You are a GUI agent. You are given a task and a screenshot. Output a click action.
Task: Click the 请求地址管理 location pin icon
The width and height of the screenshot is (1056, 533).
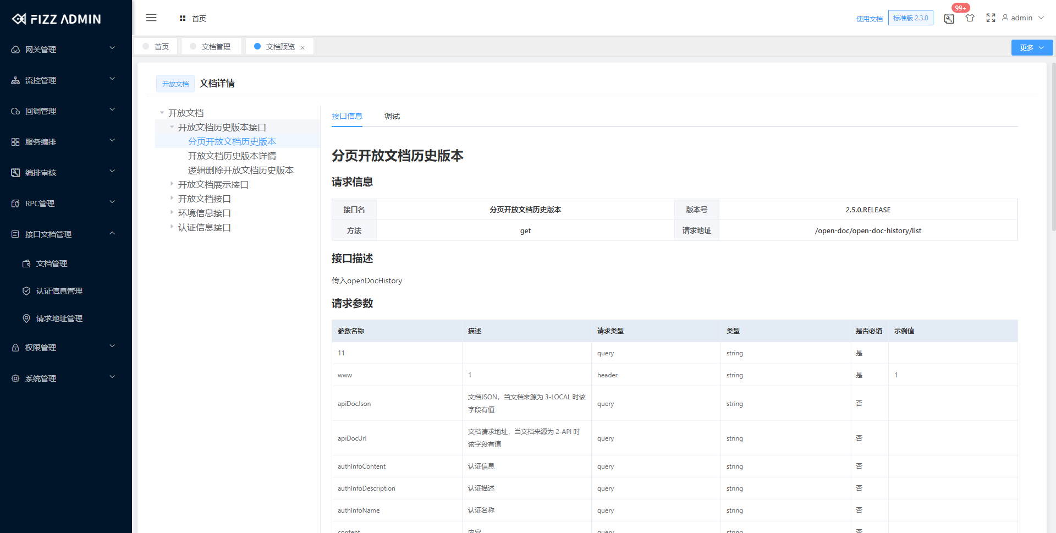26,318
